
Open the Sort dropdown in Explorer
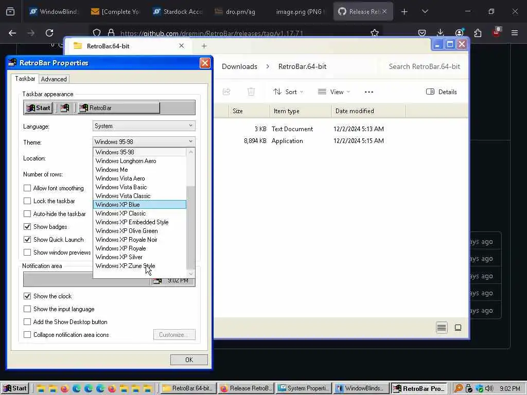pyautogui.click(x=288, y=92)
